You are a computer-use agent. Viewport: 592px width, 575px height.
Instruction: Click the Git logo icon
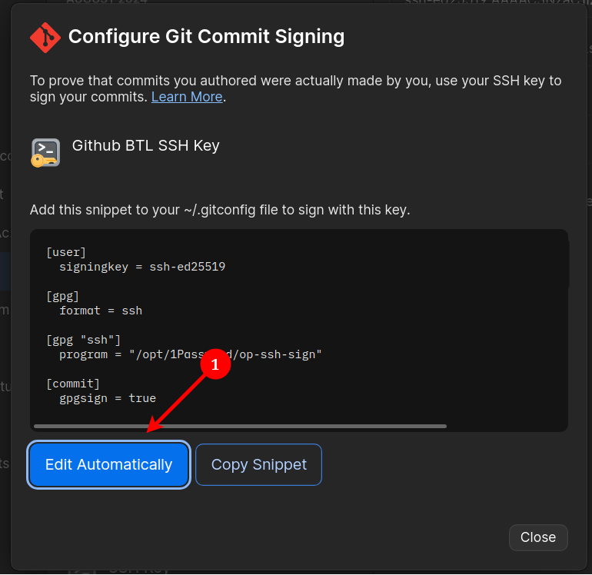point(45,37)
